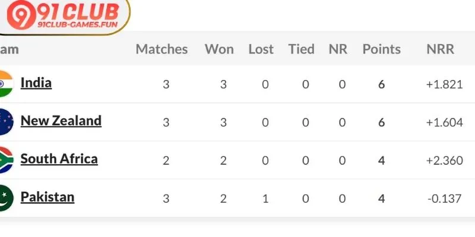
Task: Click the Pakistan flag icon
Action: coord(5,197)
